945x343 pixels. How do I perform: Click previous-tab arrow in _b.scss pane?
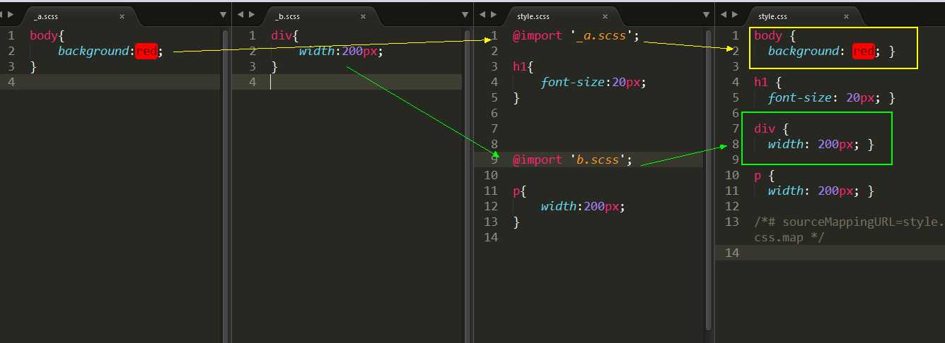coord(240,15)
